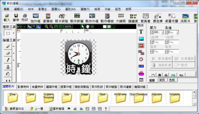Toggle the eye preview icon in the browser bar
The width and height of the screenshot is (199, 114).
69,108
